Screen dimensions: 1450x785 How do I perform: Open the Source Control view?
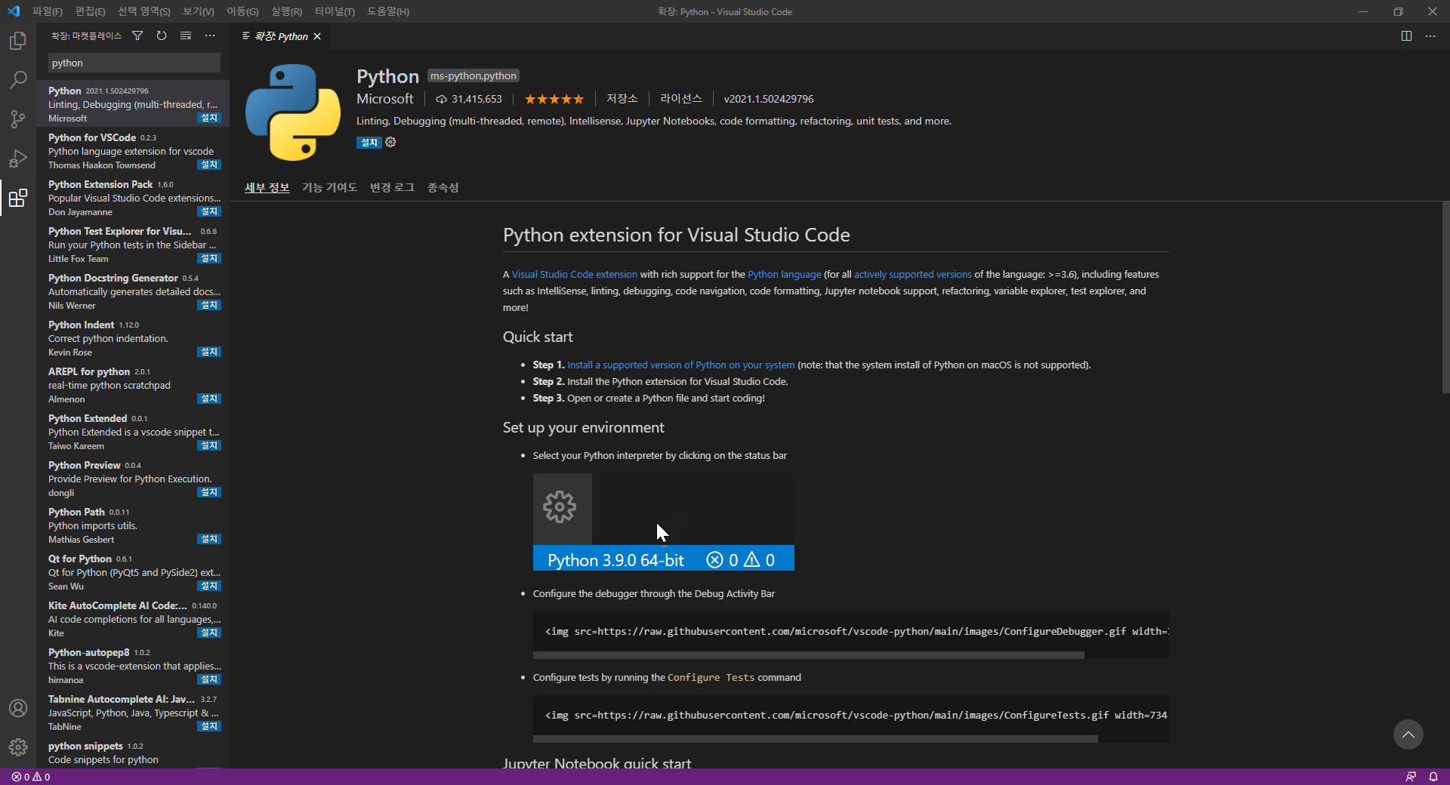click(18, 119)
